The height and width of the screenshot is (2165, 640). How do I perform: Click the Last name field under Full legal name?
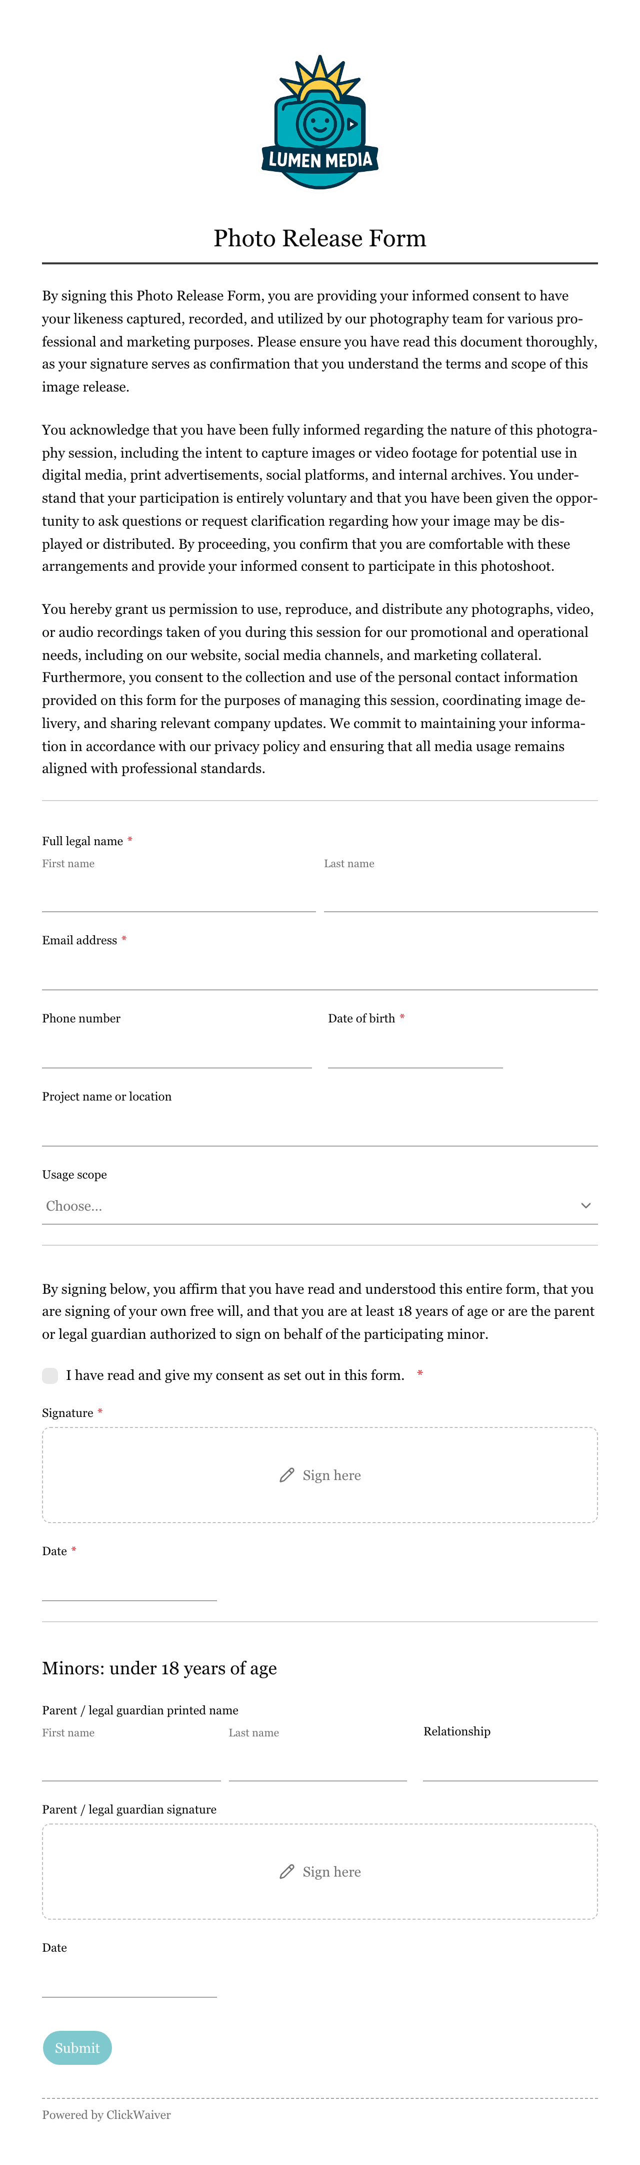coord(460,893)
